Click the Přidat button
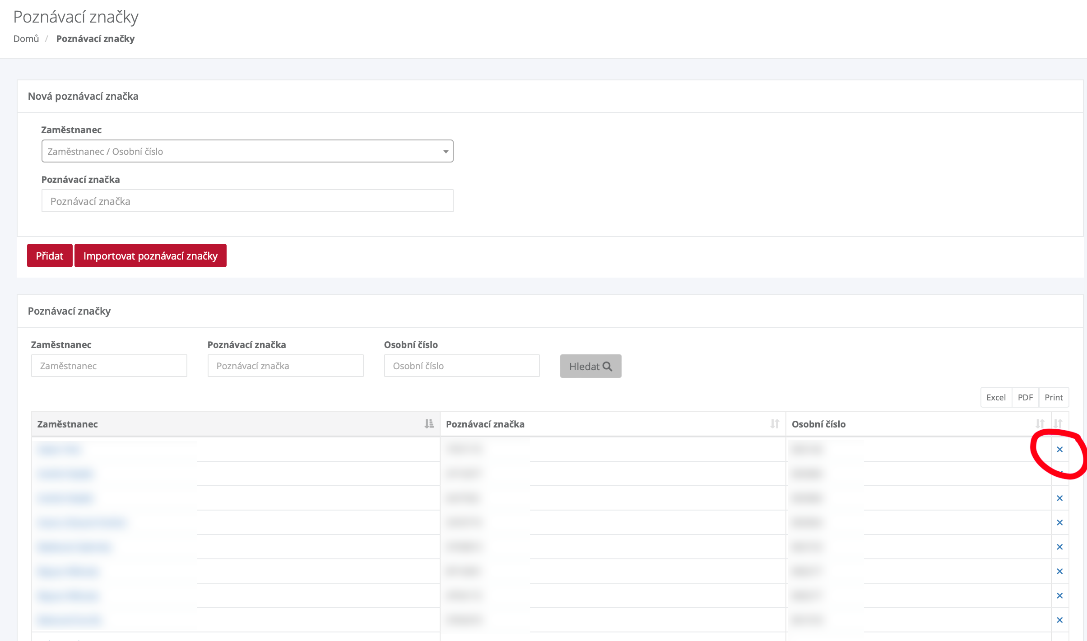Viewport: 1087px width, 641px height. tap(50, 255)
